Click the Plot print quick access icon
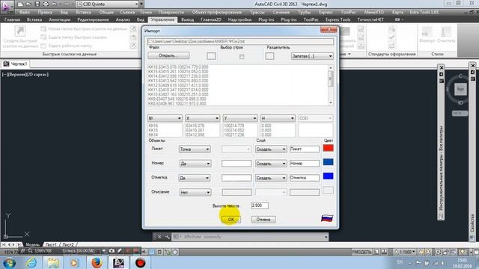This screenshot has height=269, width=479. click(46, 4)
